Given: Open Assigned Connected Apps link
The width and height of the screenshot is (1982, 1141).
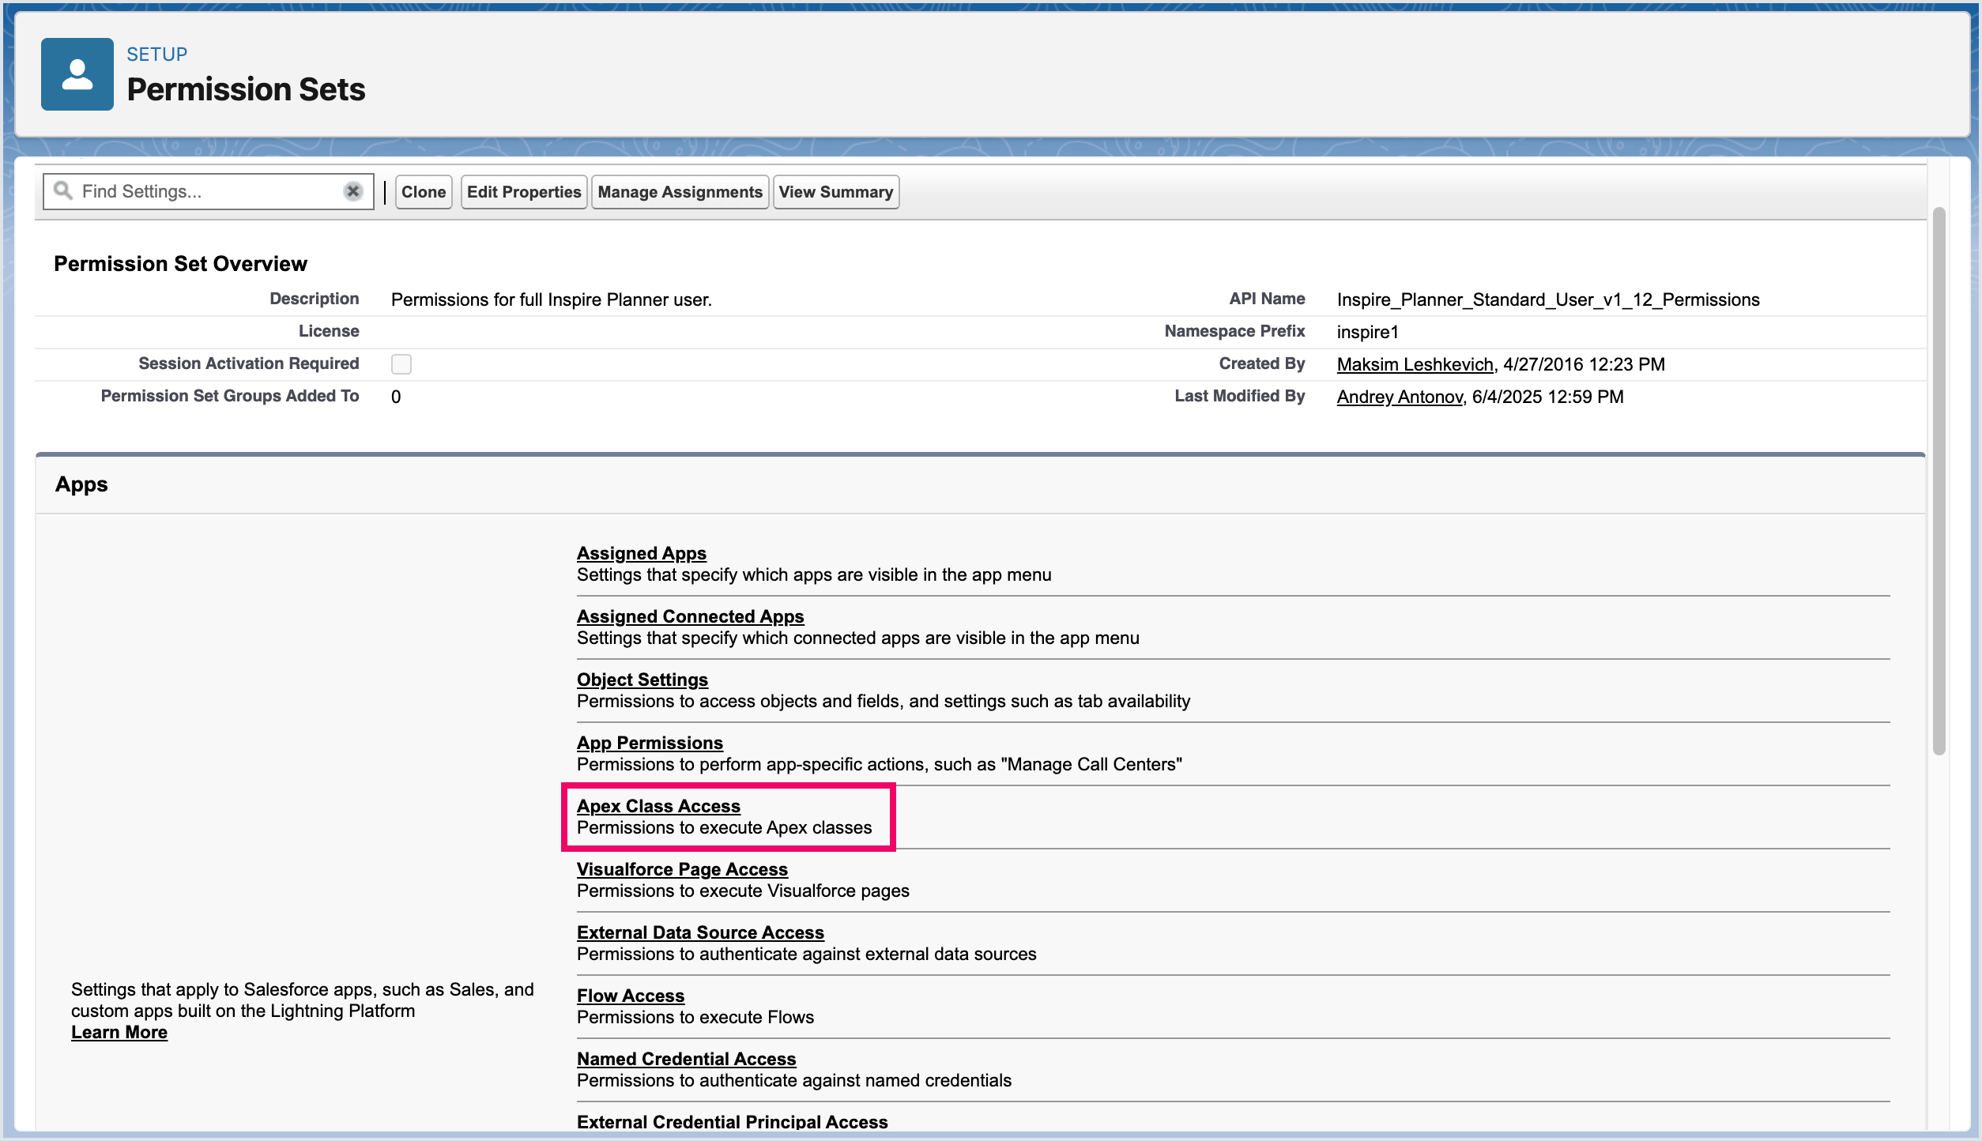Looking at the screenshot, I should tap(691, 616).
